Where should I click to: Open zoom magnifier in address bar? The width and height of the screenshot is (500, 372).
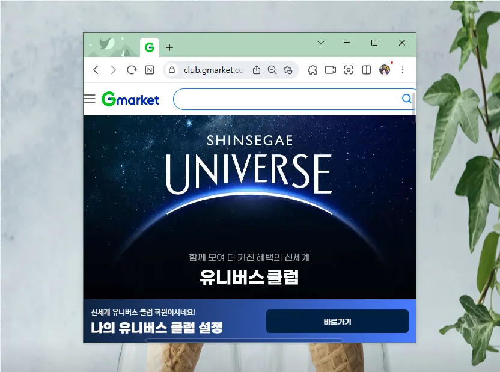[x=272, y=70]
